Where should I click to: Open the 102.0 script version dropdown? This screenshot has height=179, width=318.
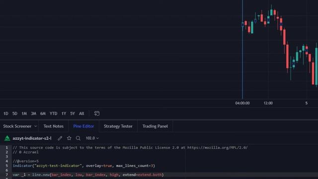92,138
